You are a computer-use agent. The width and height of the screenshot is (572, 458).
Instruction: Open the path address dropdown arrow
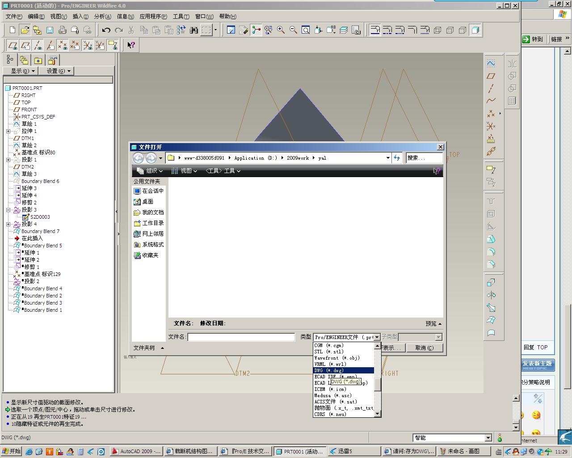pyautogui.click(x=387, y=158)
